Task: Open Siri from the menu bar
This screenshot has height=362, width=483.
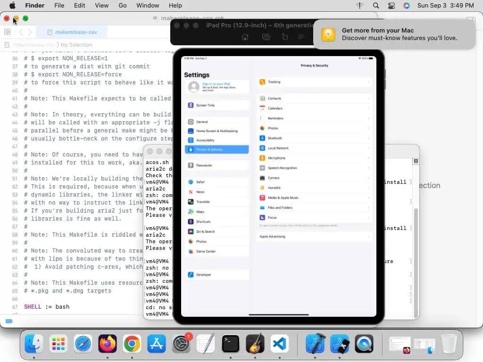Action: point(407,6)
